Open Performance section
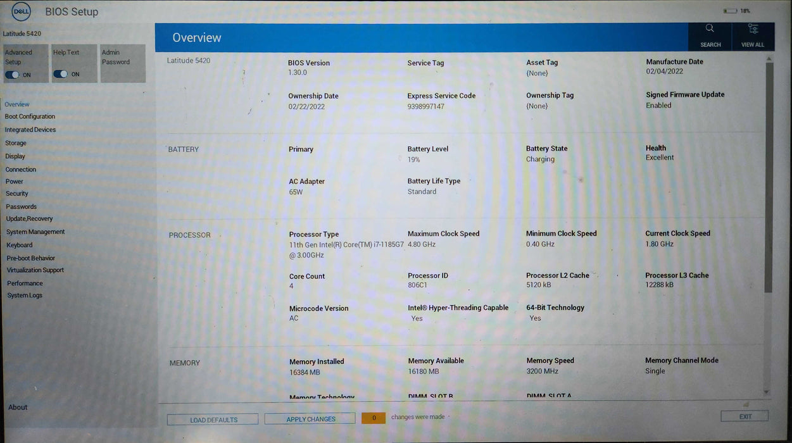The image size is (792, 443). click(x=25, y=284)
